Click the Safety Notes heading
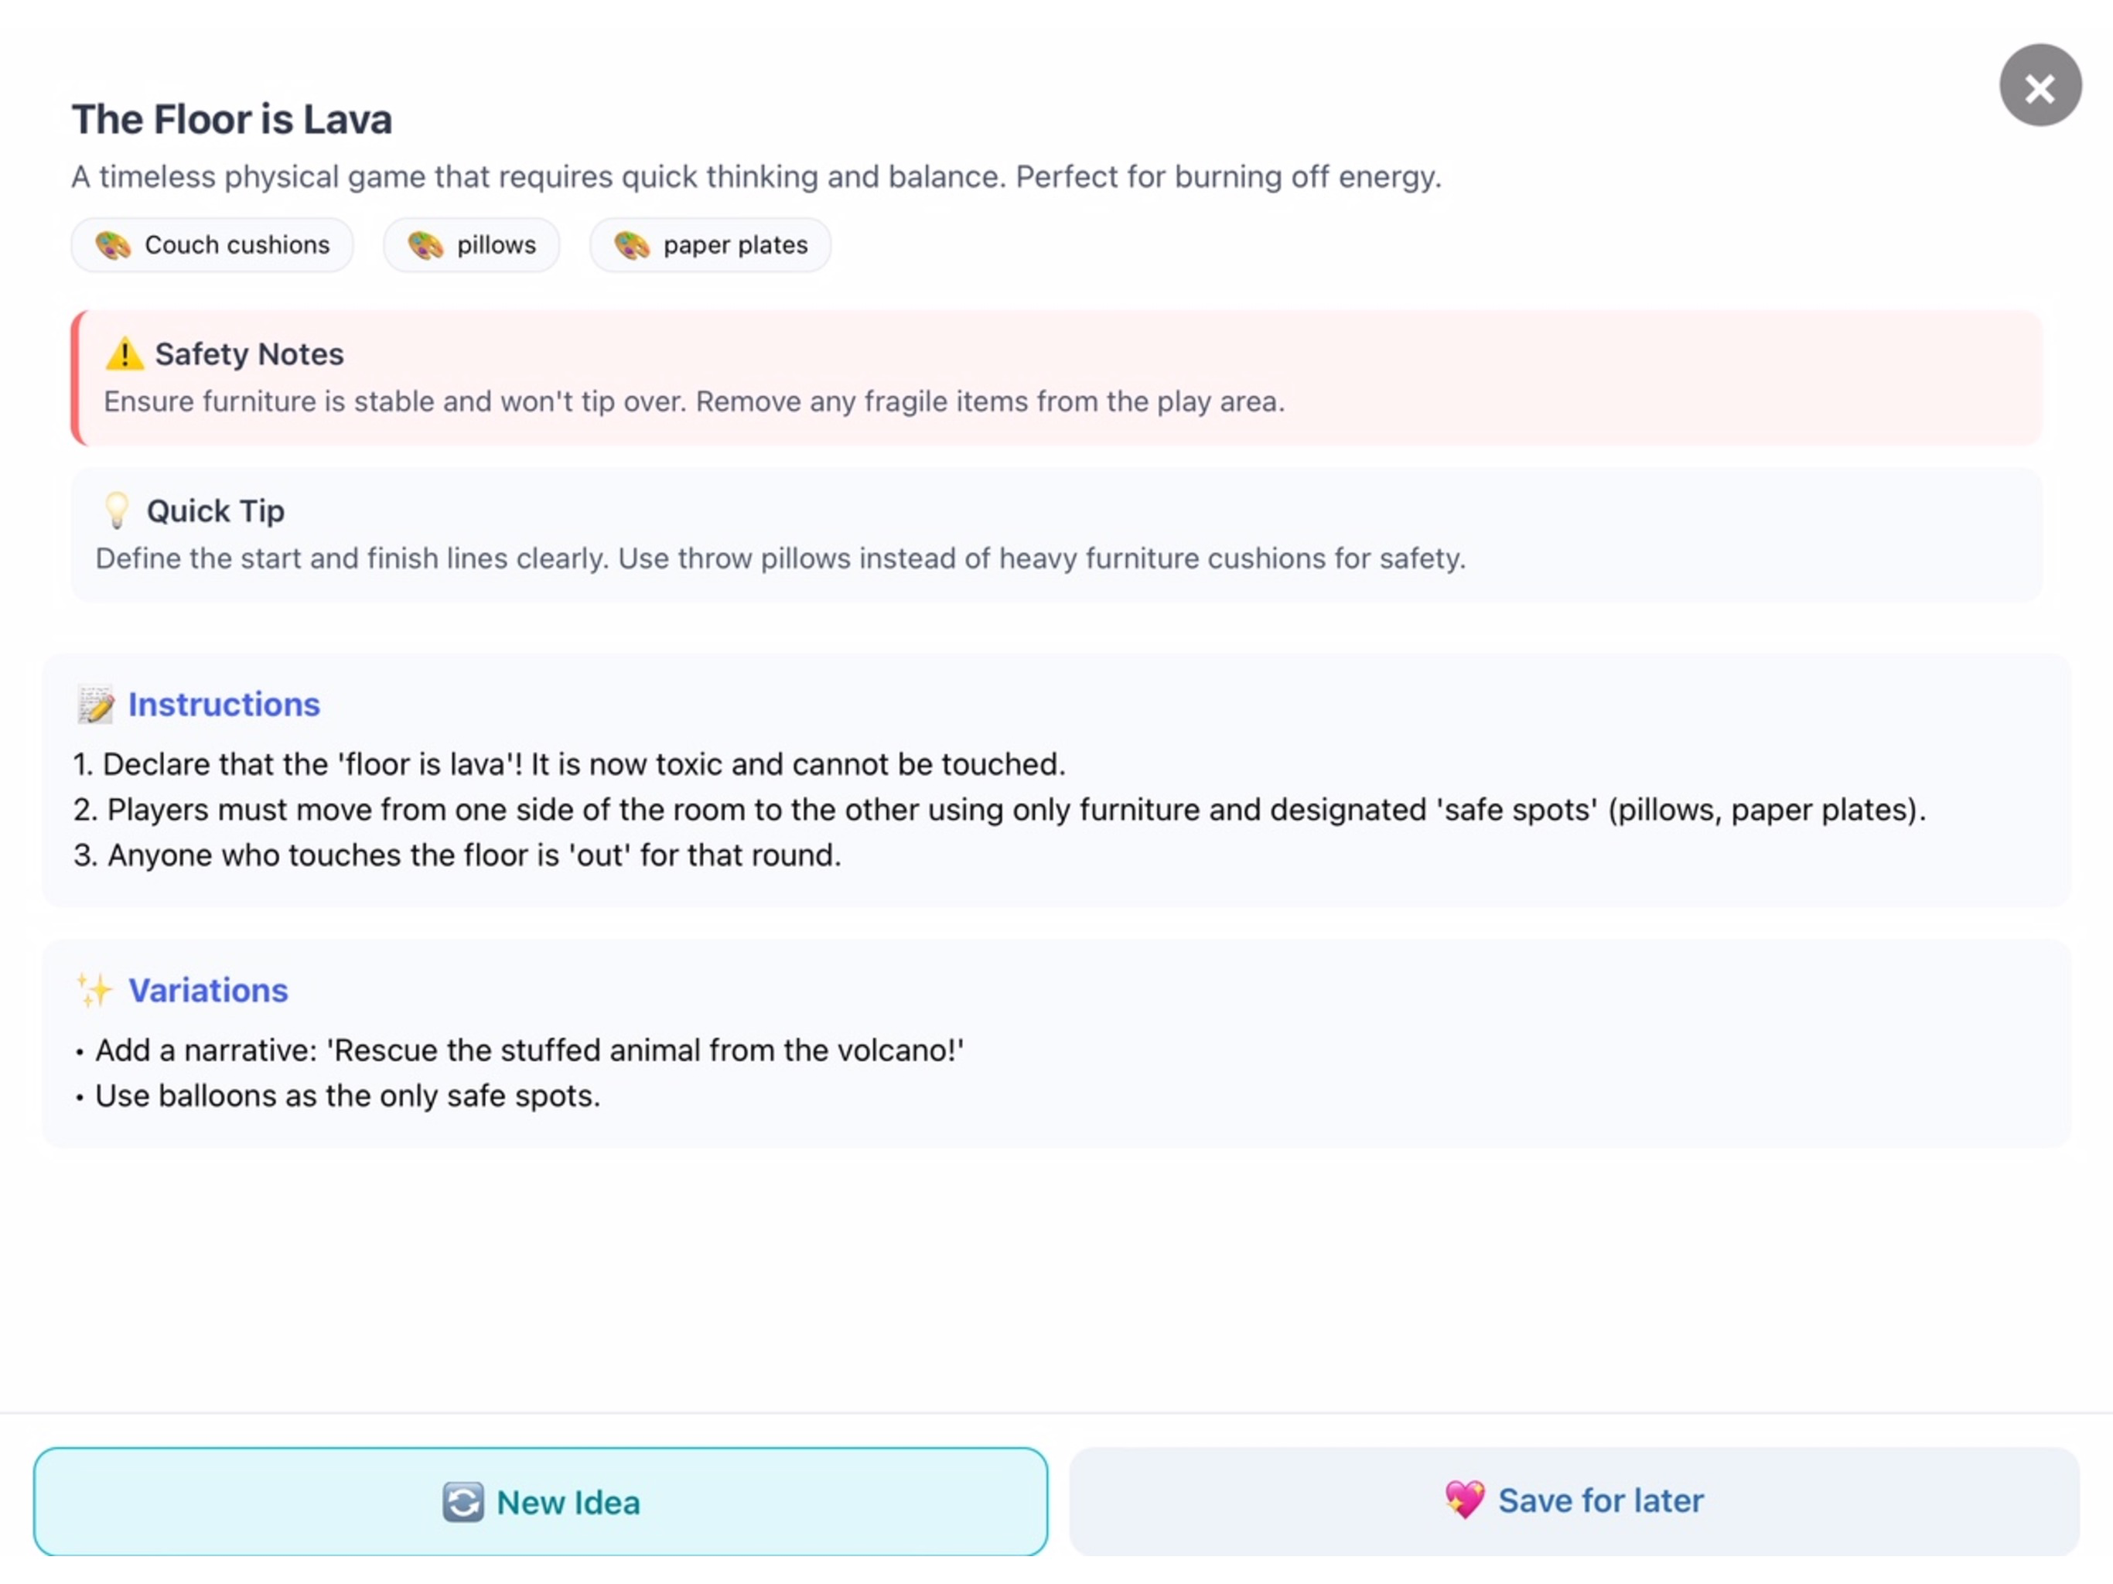Image resolution: width=2113 pixels, height=1584 pixels. tap(249, 353)
